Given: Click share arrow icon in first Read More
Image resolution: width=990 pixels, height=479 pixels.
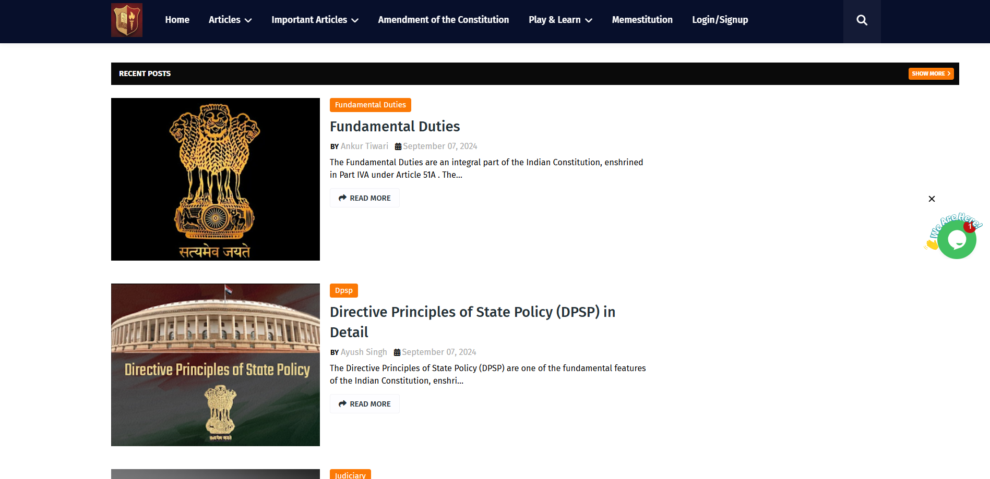Looking at the screenshot, I should click(x=342, y=198).
